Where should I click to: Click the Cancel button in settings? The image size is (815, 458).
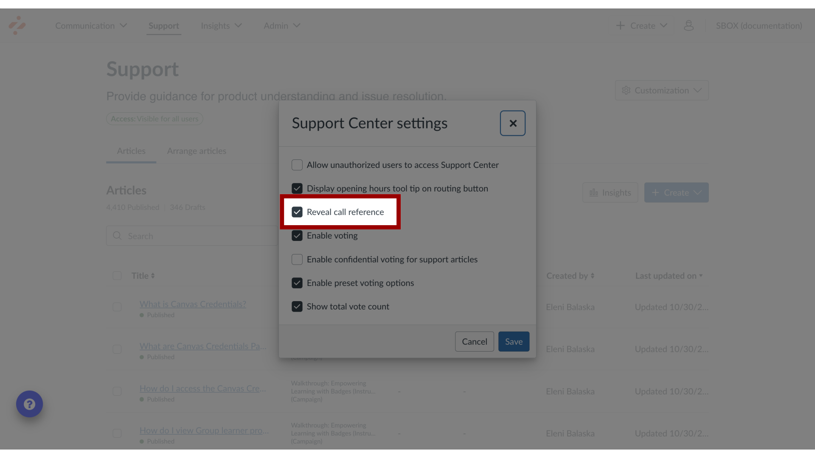474,341
